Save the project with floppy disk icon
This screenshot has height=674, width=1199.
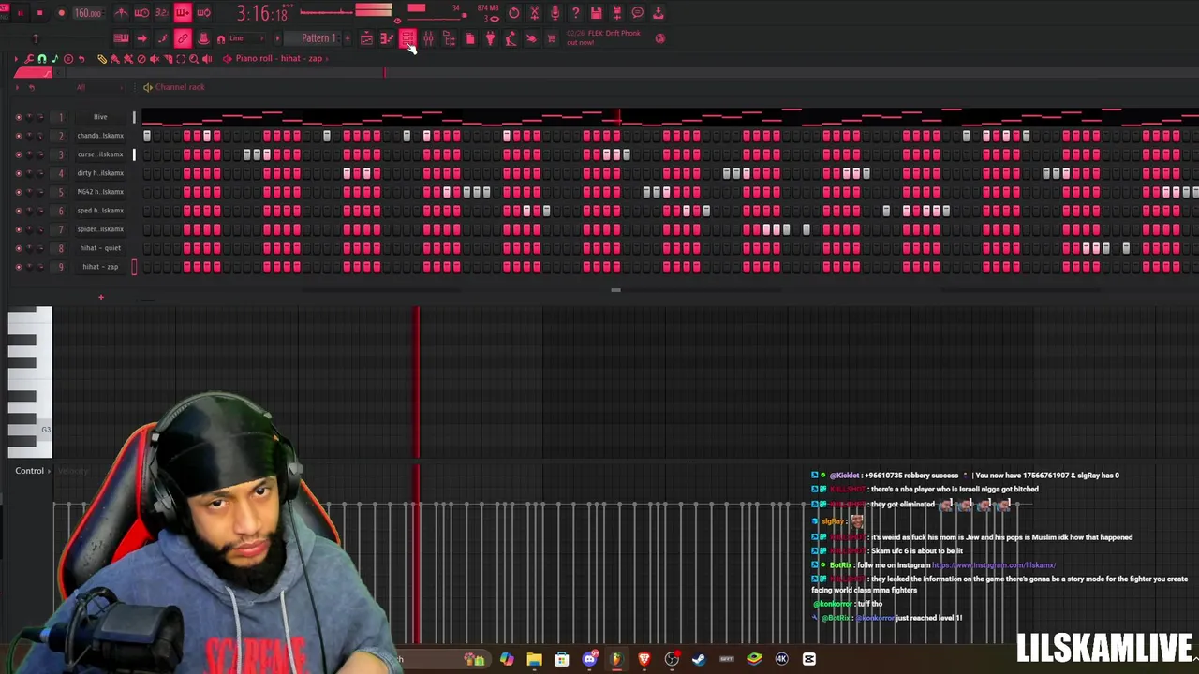597,13
